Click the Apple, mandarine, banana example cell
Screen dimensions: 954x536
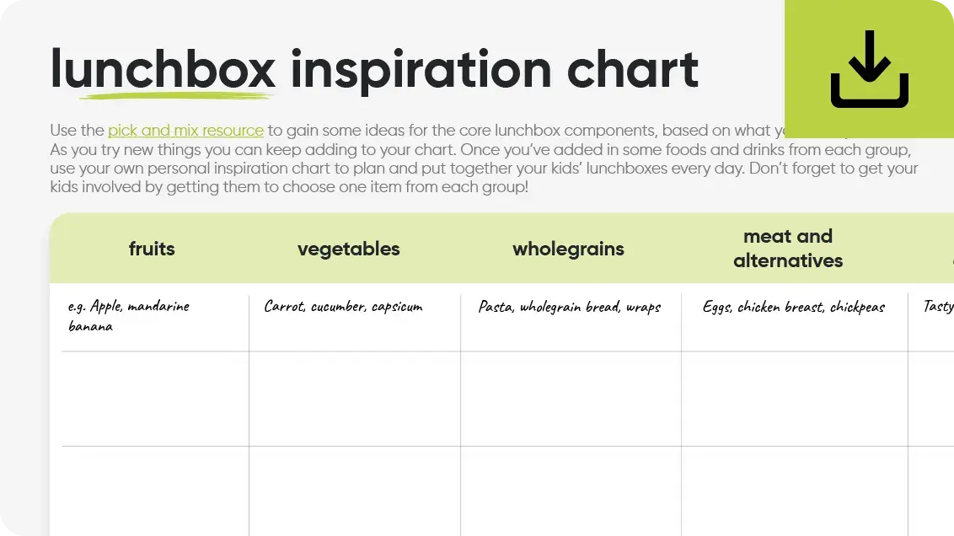point(129,316)
